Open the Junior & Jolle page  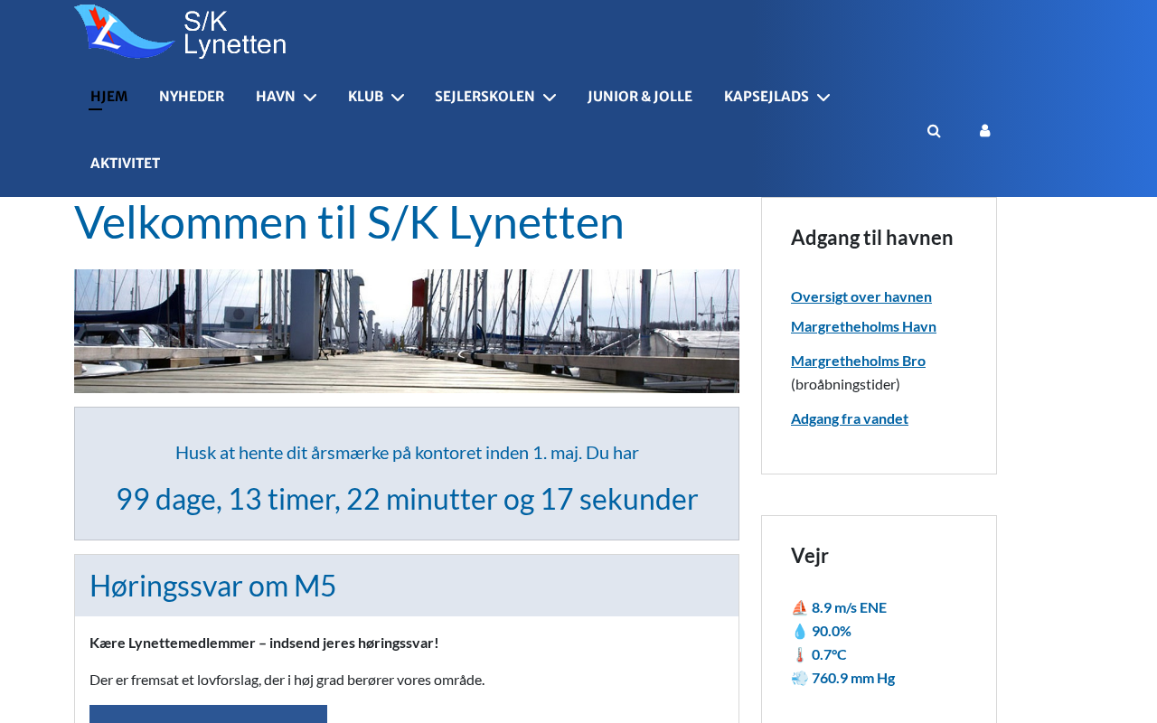coord(640,97)
